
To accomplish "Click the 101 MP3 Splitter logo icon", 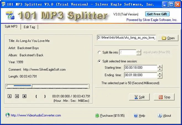I will click(10, 15).
